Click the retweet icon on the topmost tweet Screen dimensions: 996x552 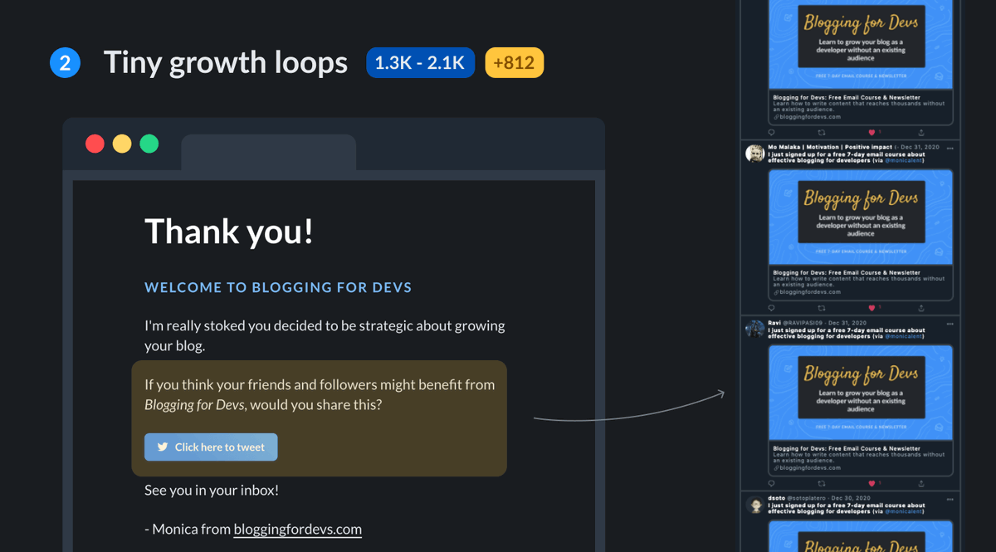822,133
